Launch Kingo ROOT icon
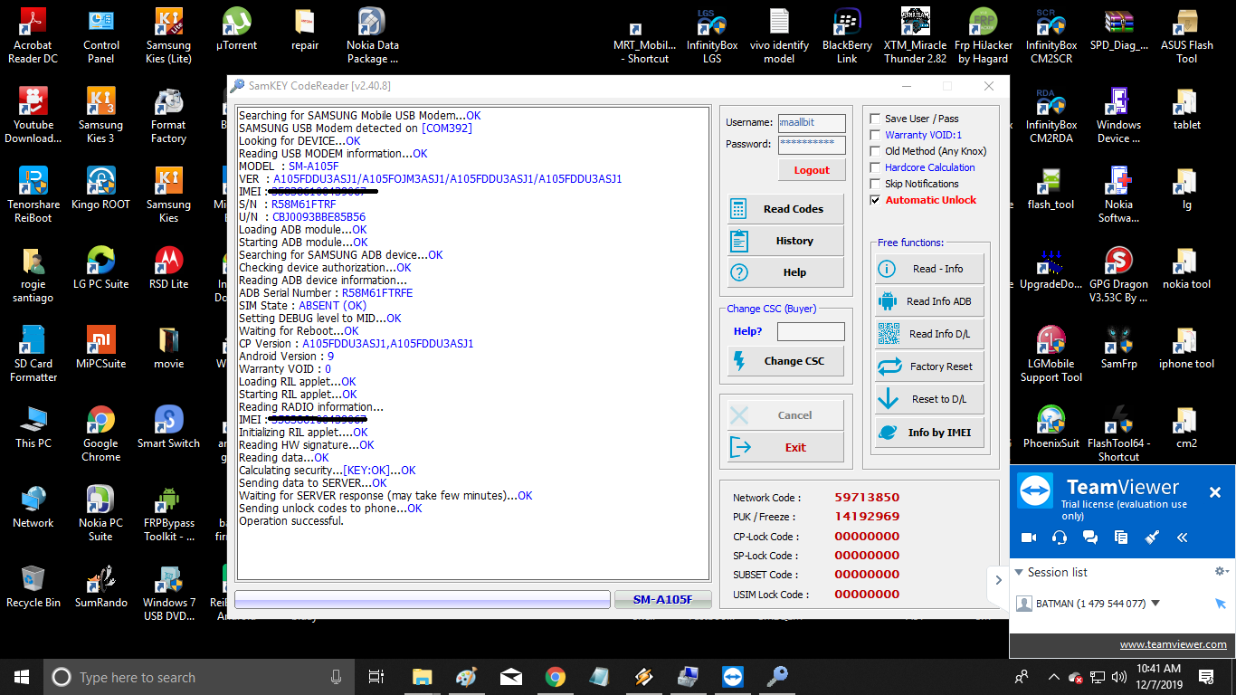This screenshot has width=1236, height=695. point(101,188)
